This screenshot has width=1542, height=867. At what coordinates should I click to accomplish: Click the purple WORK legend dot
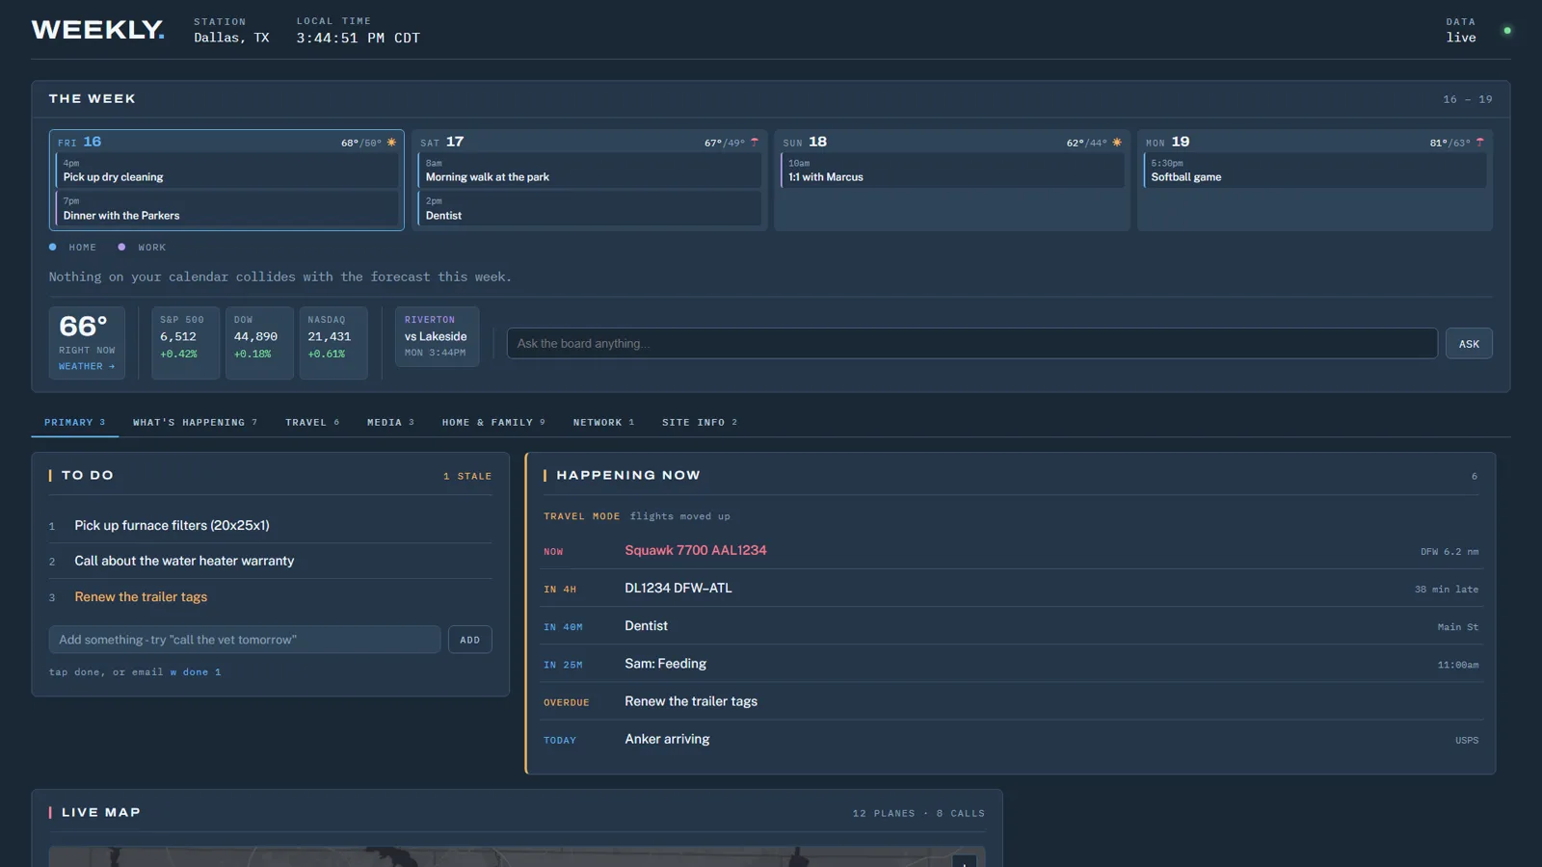pyautogui.click(x=121, y=247)
